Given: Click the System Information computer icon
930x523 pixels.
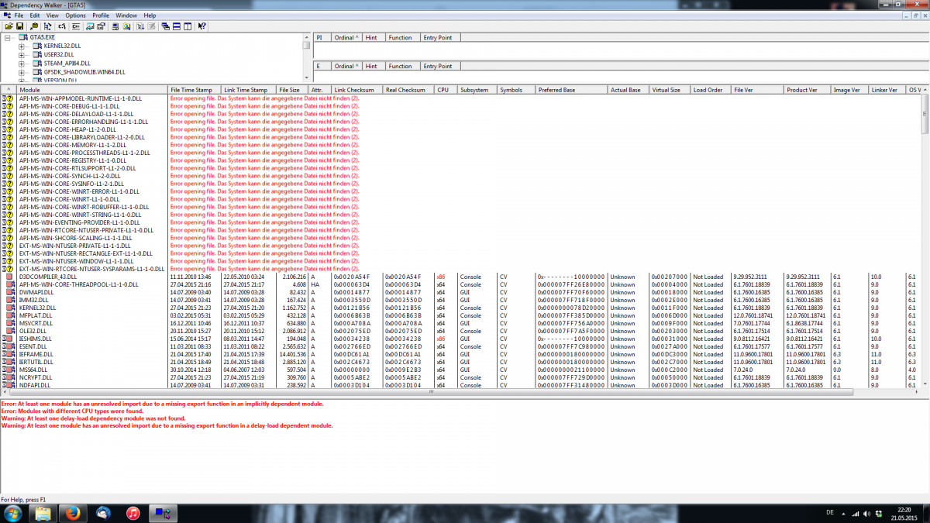Looking at the screenshot, I should [x=115, y=26].
